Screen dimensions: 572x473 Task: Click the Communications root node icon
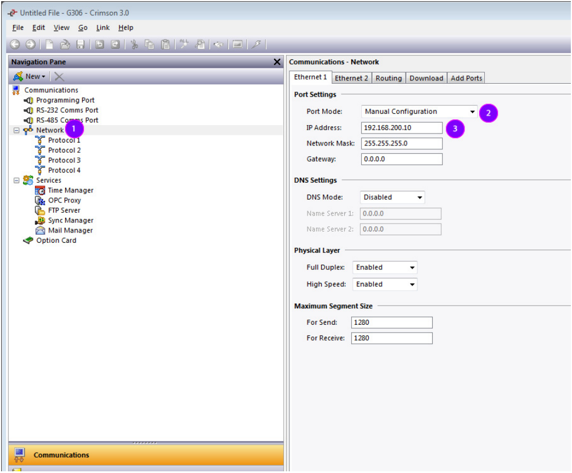[16, 90]
